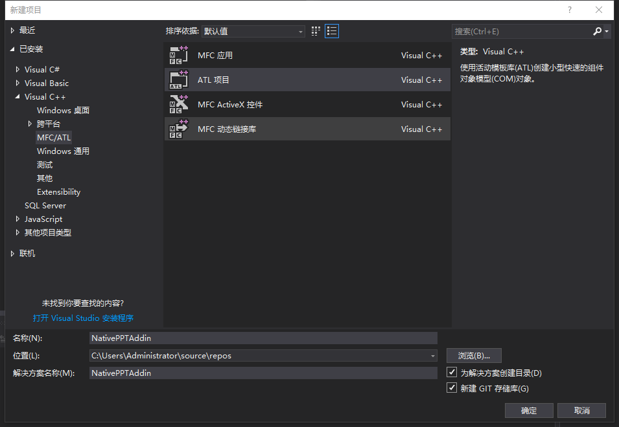
Task: Click the Visual C# label
Action: (42, 69)
